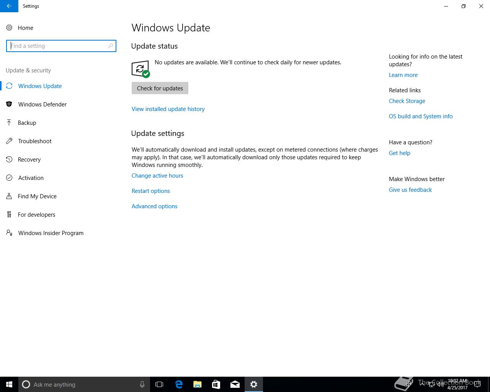The height and width of the screenshot is (392, 490).
Task: Open Check Storage related link
Action: pyautogui.click(x=407, y=101)
